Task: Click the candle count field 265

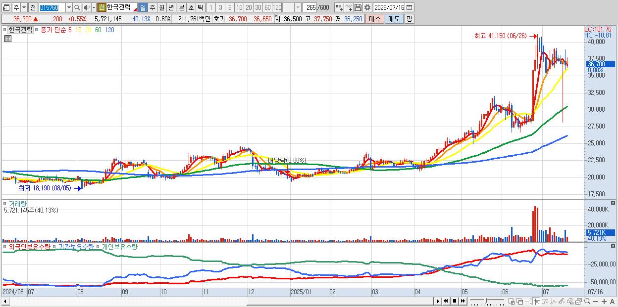Action: click(310, 7)
